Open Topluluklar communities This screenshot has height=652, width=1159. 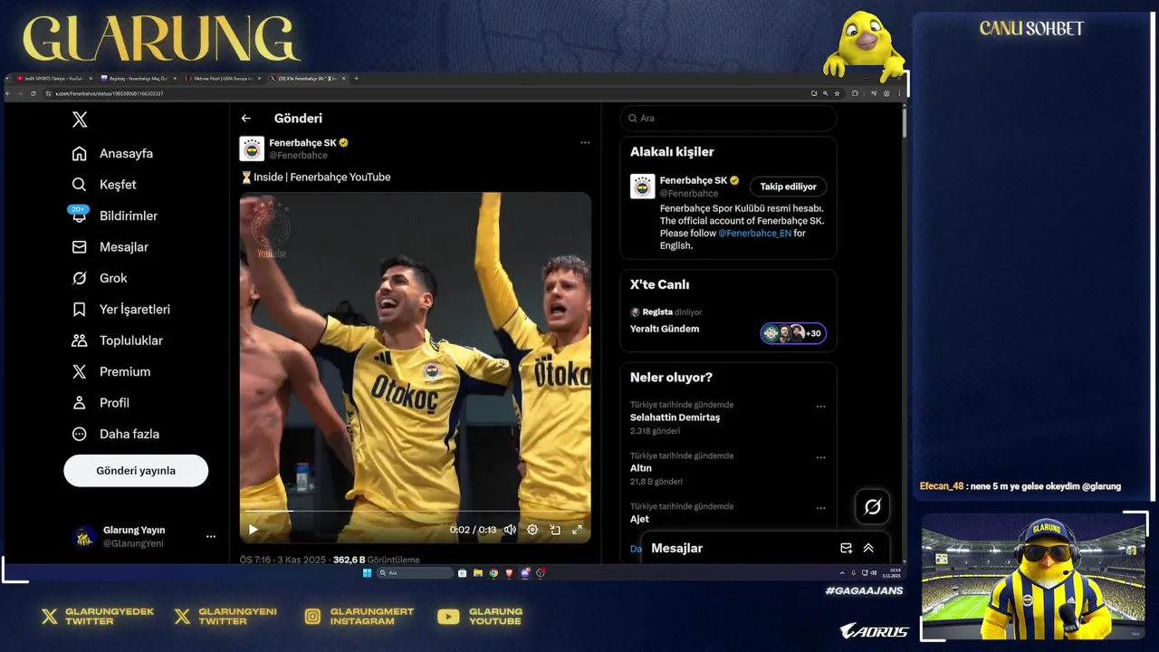pyautogui.click(x=118, y=340)
